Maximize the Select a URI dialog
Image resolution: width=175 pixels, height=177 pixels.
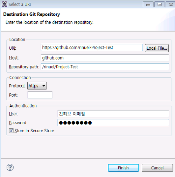click(x=160, y=5)
